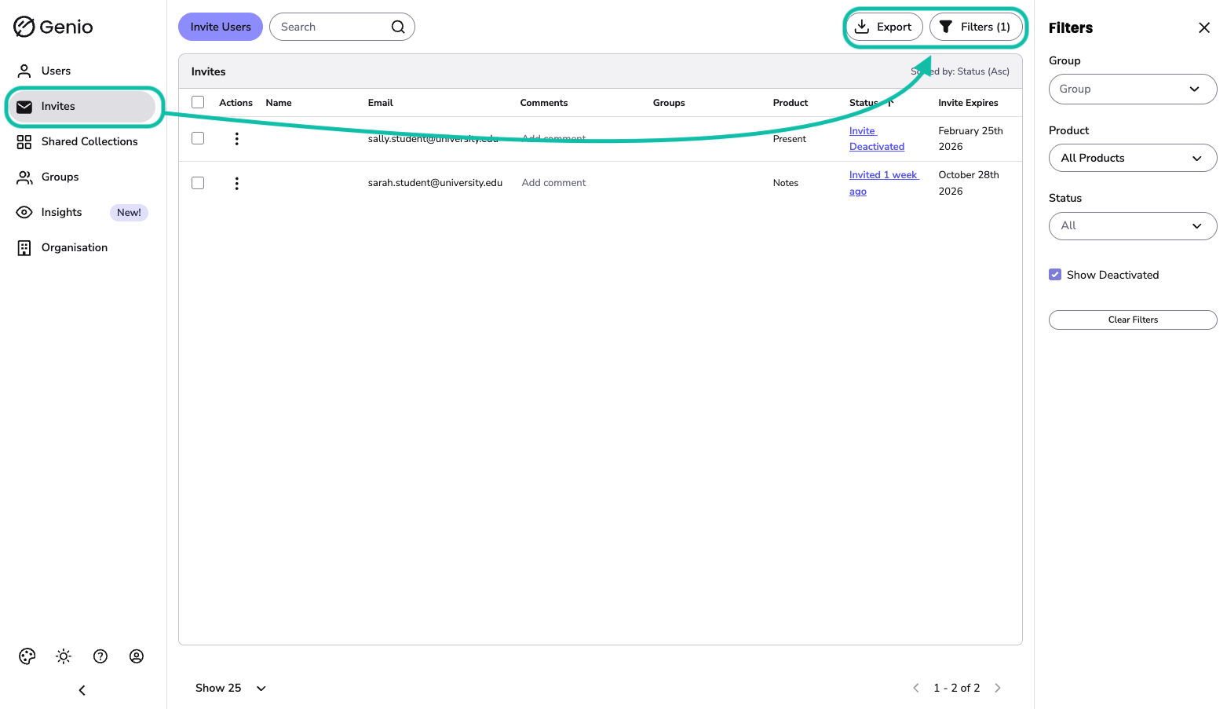Open the Status filter dropdown

[x=1133, y=226]
